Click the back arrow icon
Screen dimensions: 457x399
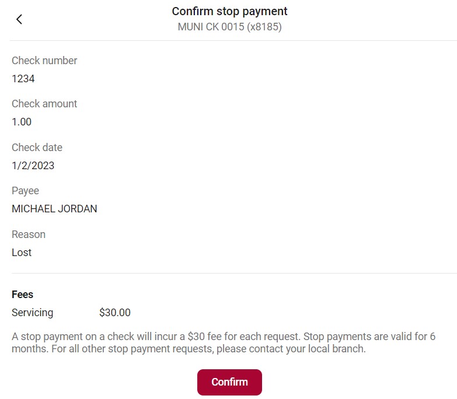(x=19, y=19)
